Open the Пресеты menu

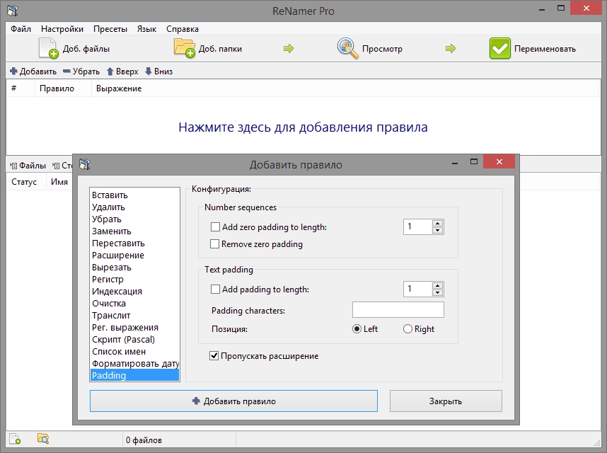pos(110,29)
